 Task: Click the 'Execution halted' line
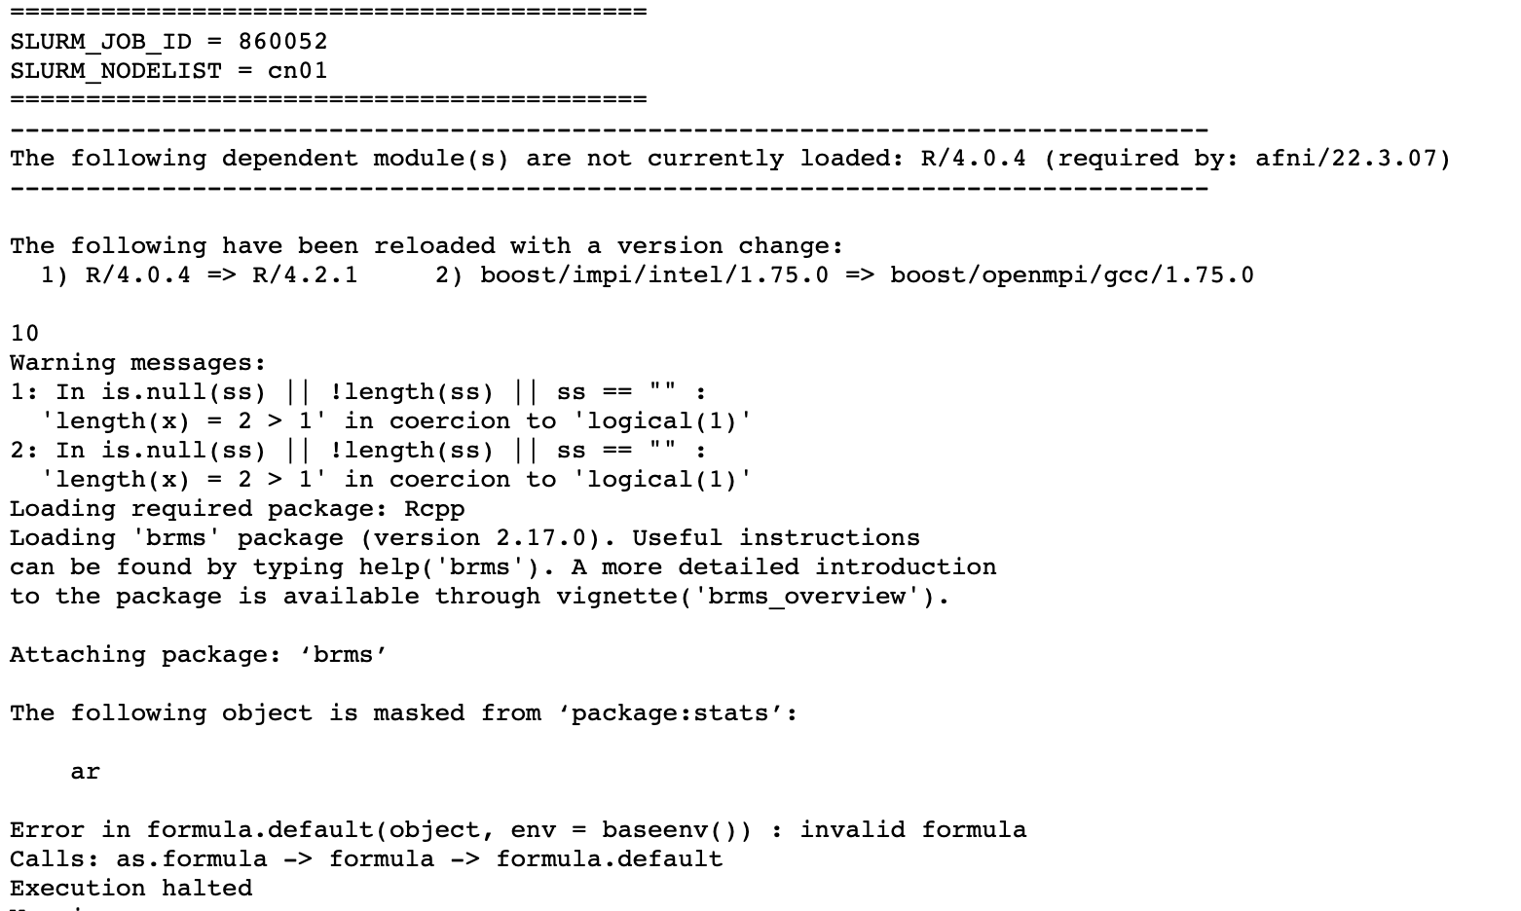[x=130, y=889]
